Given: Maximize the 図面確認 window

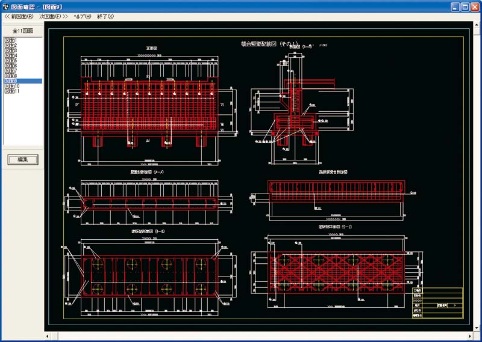Looking at the screenshot, I should pyautogui.click(x=465, y=7).
